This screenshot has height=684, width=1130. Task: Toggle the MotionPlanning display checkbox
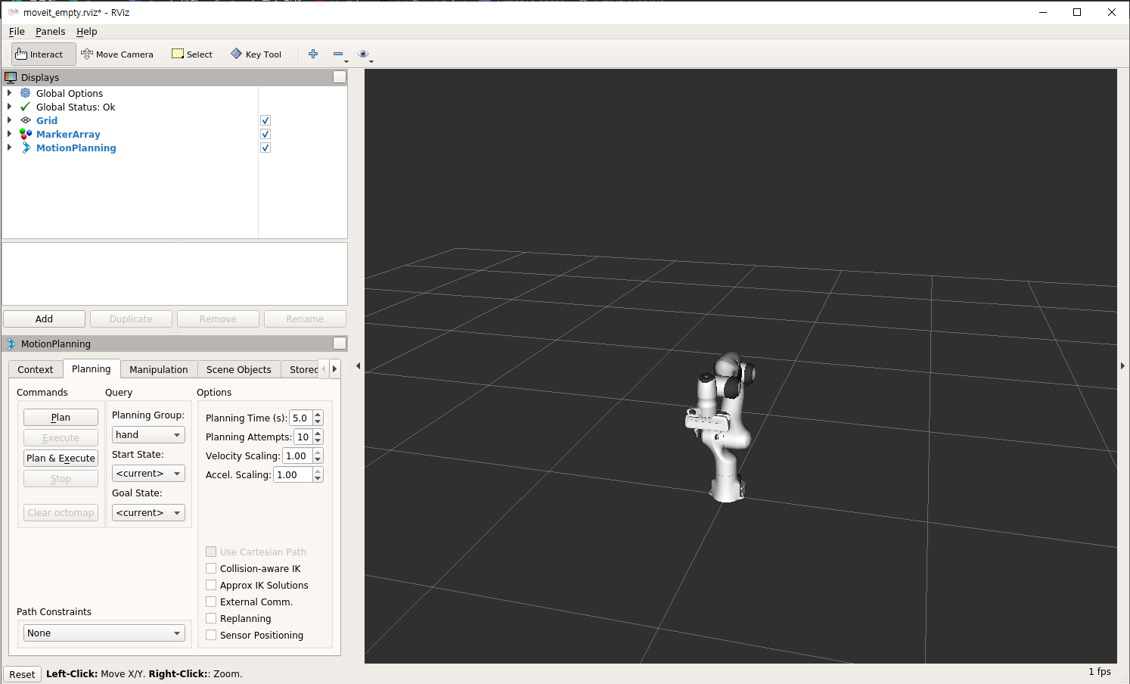point(265,148)
